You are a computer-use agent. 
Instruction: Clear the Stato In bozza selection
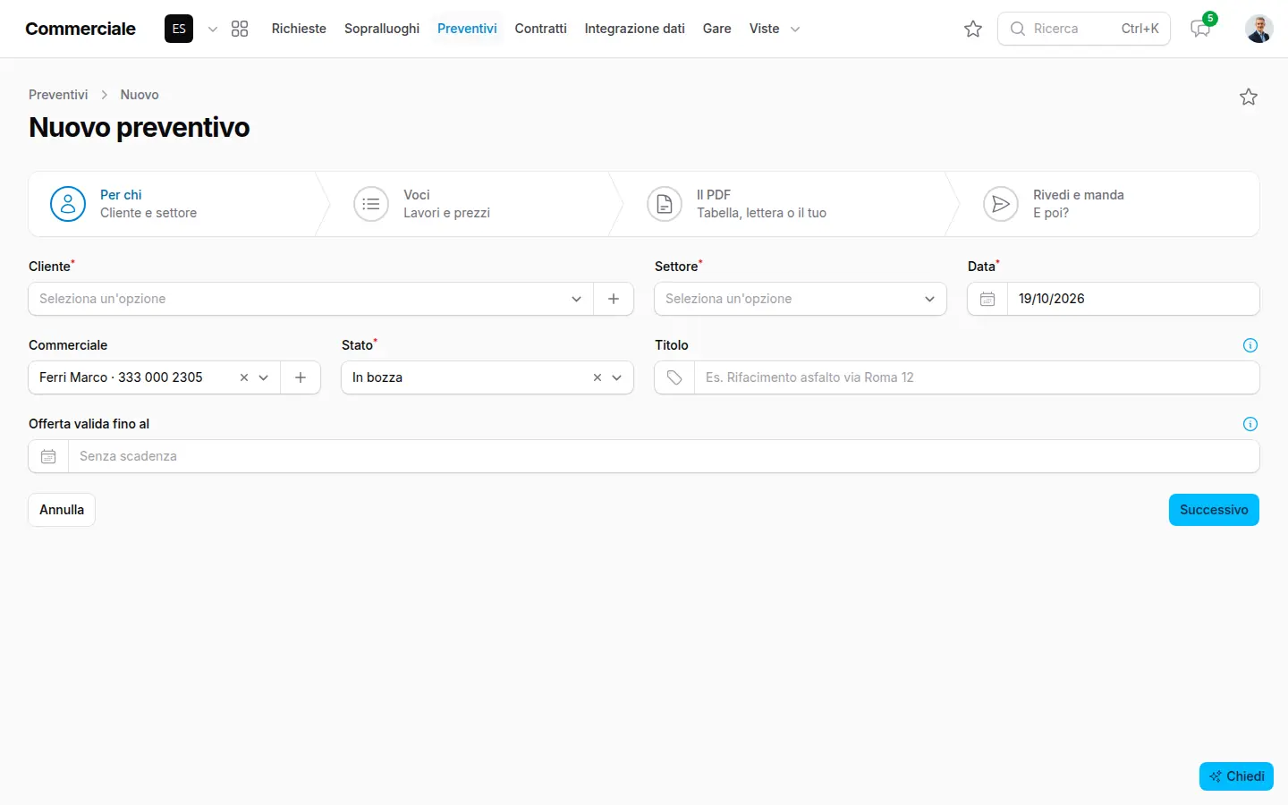pyautogui.click(x=597, y=377)
